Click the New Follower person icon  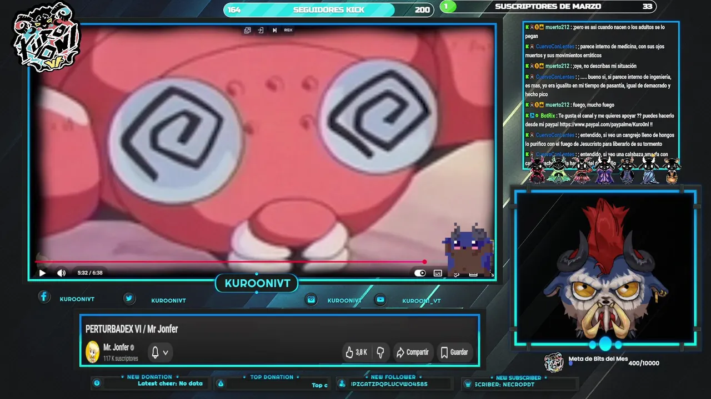(x=342, y=383)
